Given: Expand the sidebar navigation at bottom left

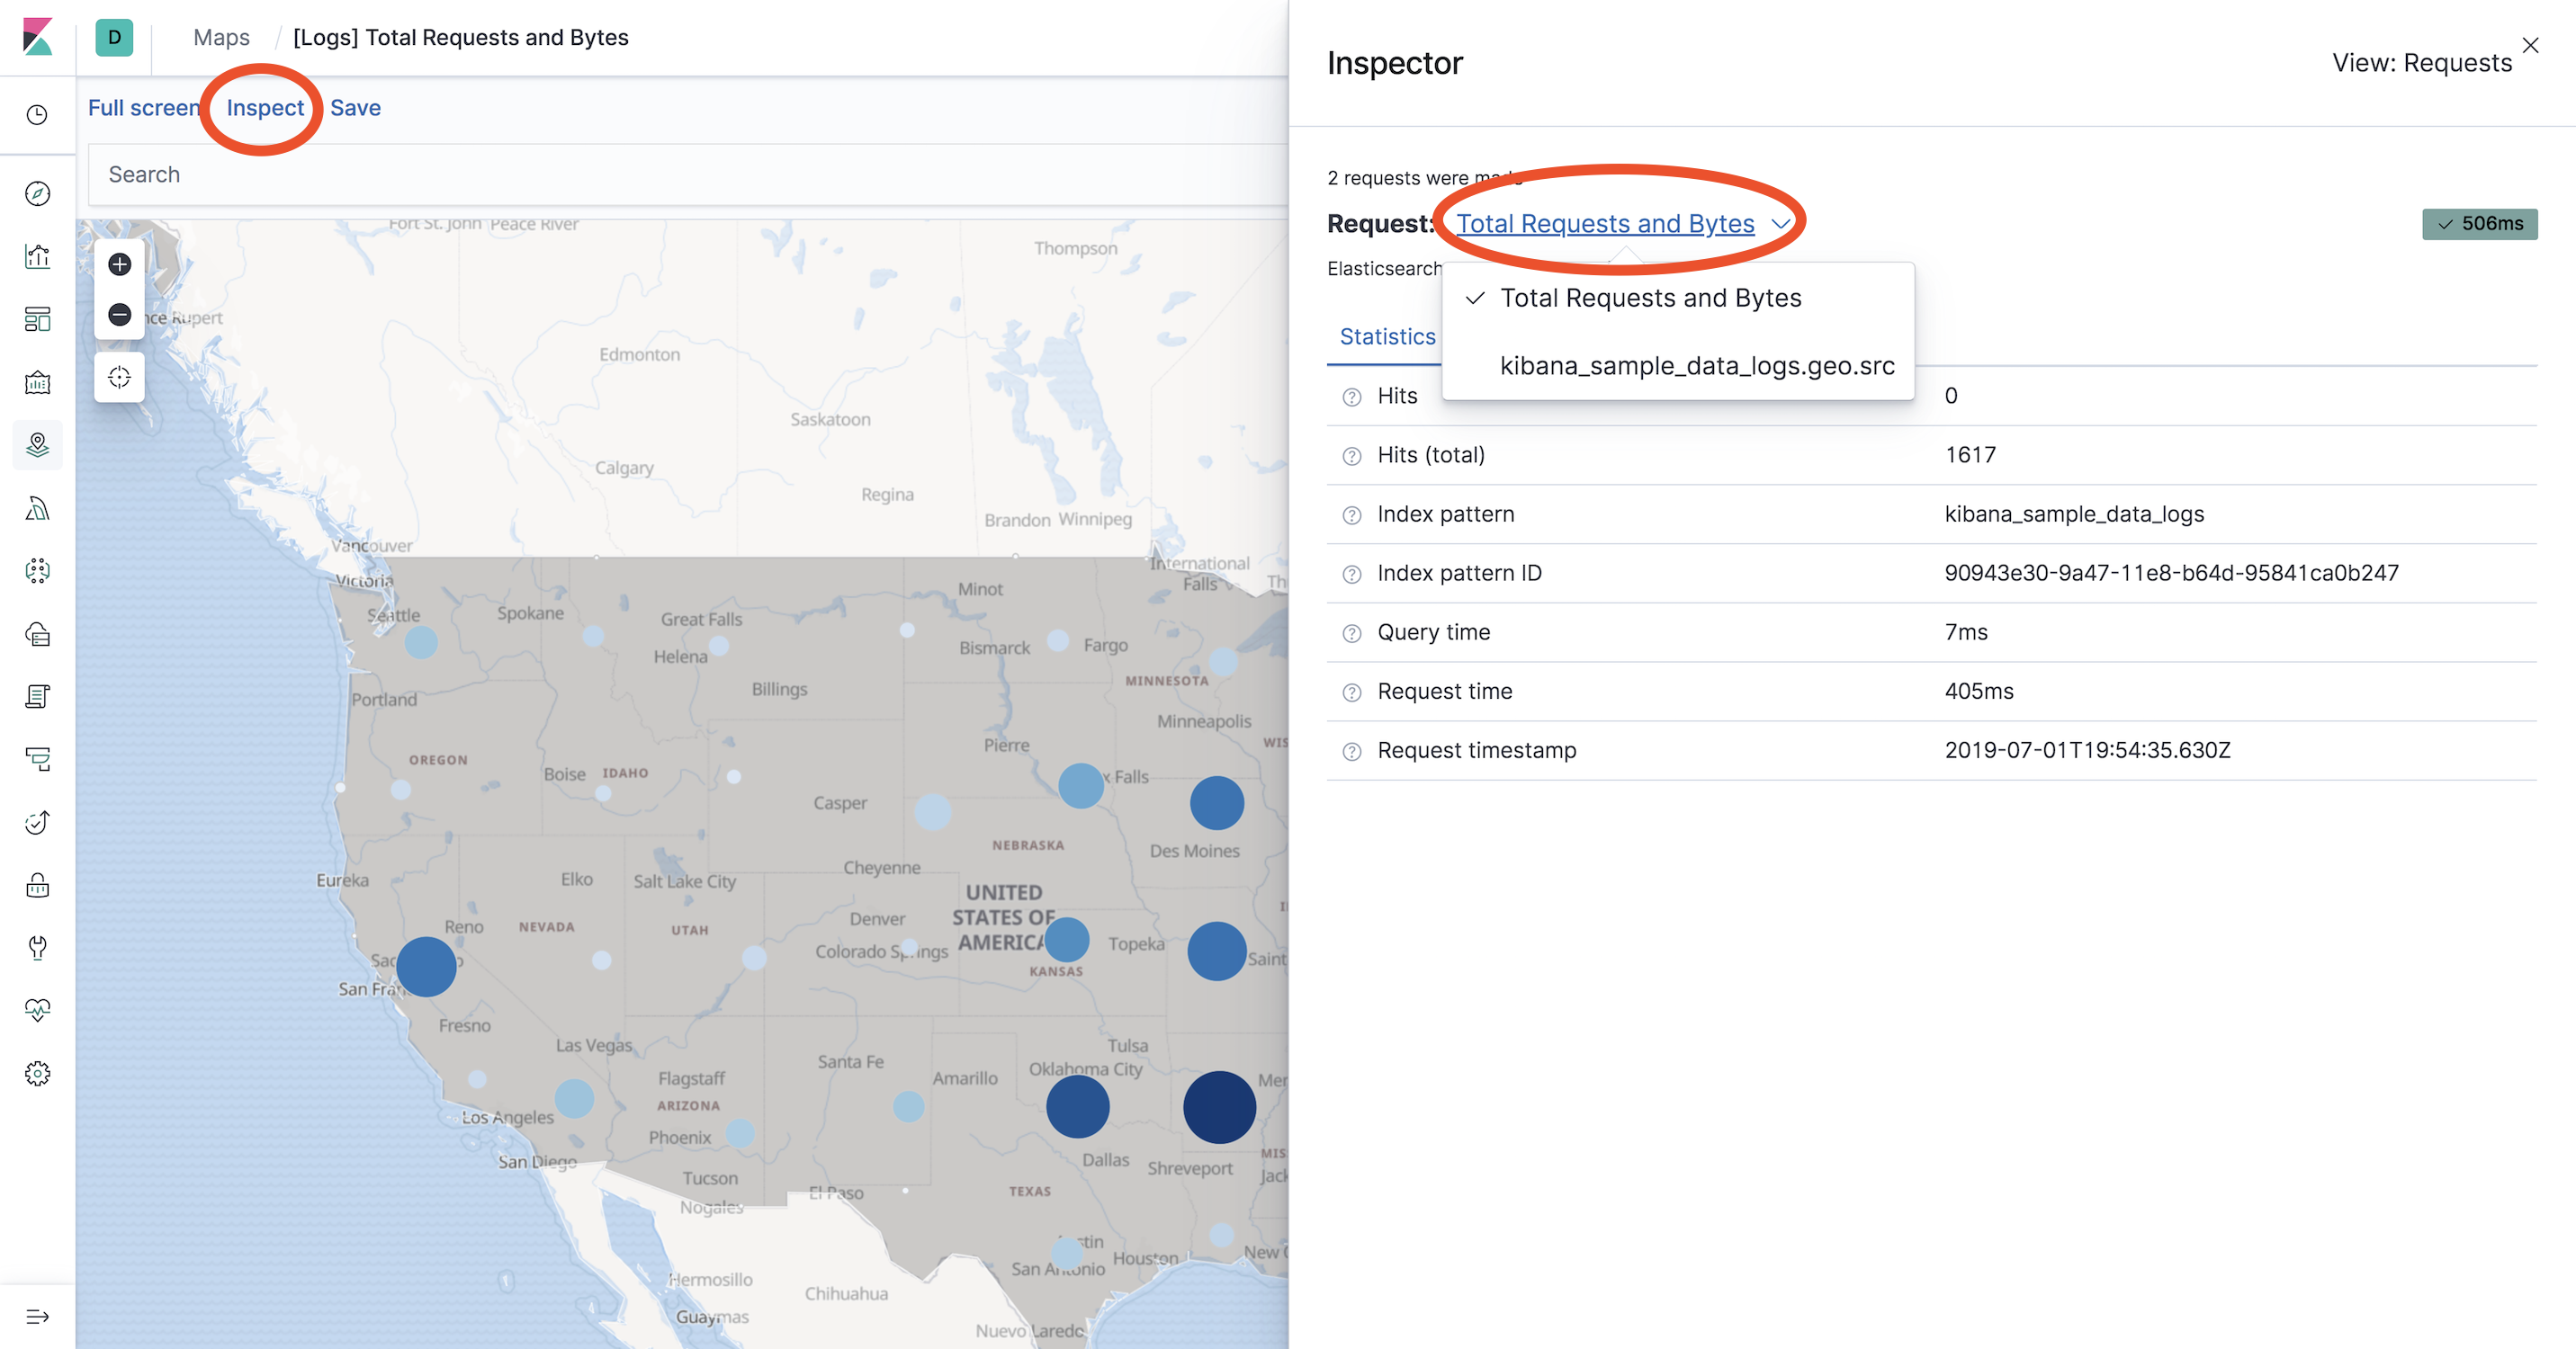Looking at the screenshot, I should 37,1316.
